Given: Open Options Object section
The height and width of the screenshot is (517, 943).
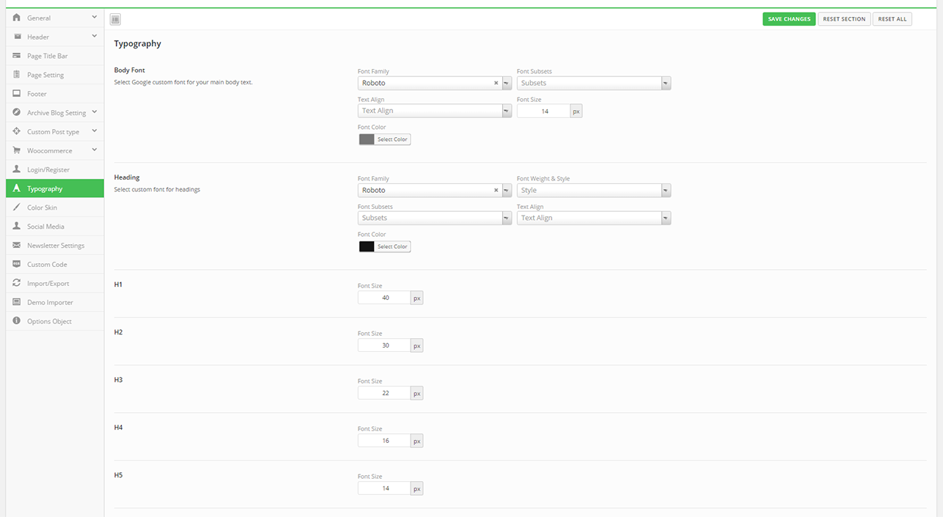Looking at the screenshot, I should tap(55, 321).
